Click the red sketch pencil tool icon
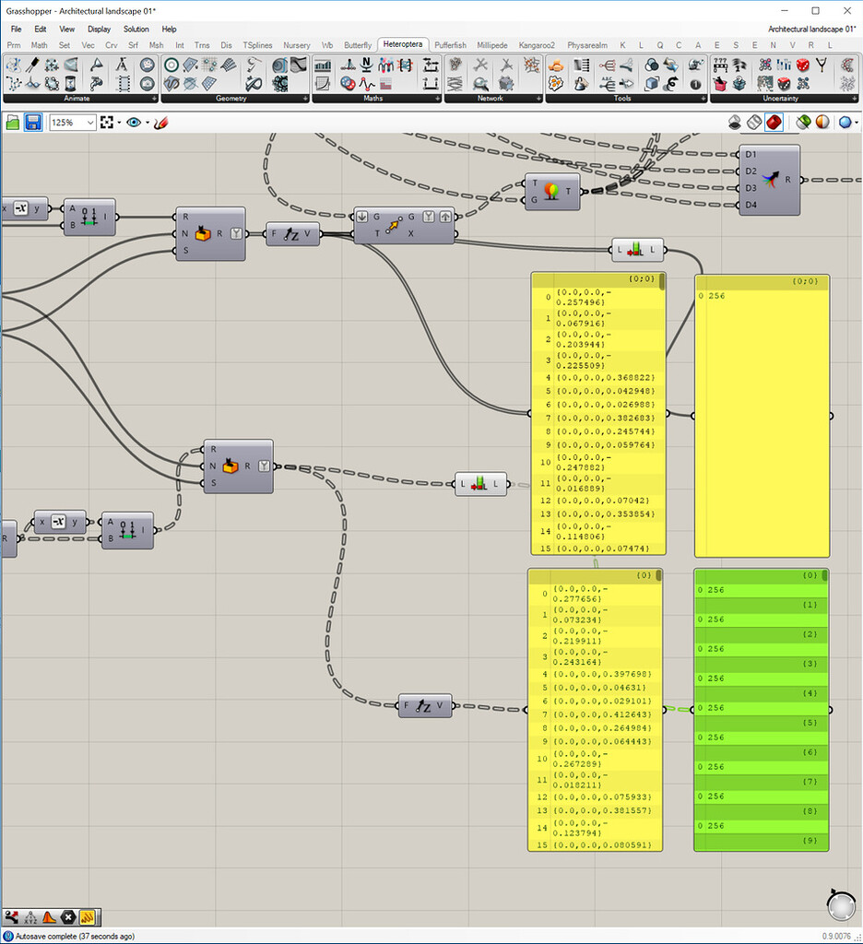The width and height of the screenshot is (863, 944). (160, 123)
